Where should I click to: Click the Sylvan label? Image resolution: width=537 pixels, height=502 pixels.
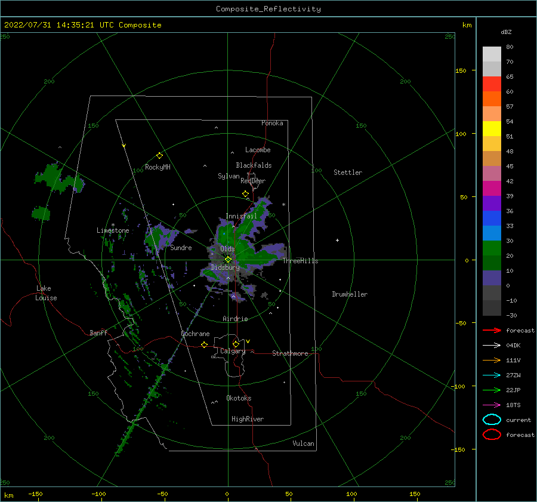tap(229, 176)
